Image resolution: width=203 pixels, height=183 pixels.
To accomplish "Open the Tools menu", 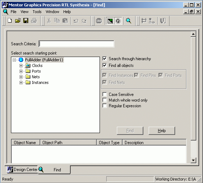I will [37, 12].
